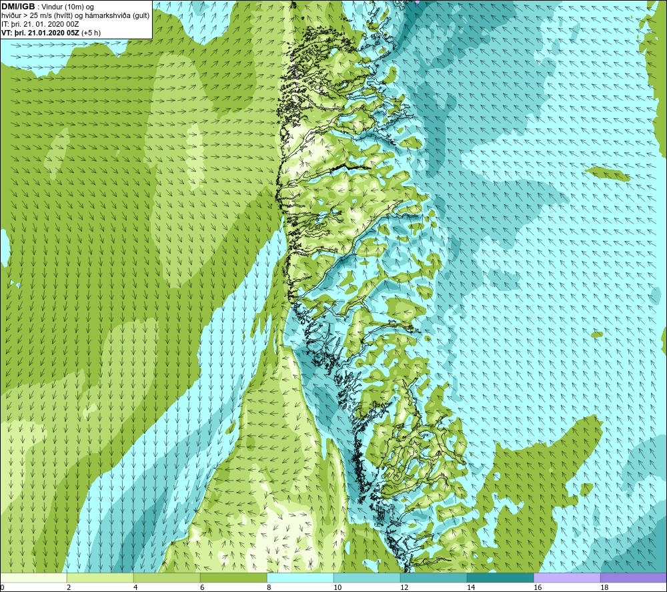The width and height of the screenshot is (667, 592).
Task: Click the legend scale number '0'
Action: tap(3, 587)
